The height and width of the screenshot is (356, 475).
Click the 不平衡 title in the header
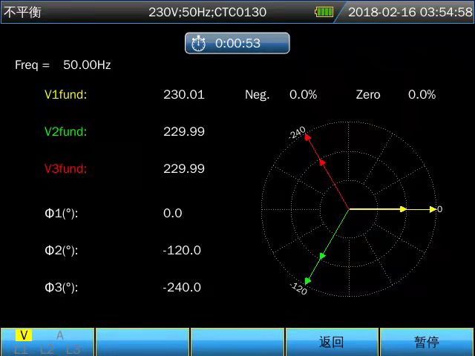click(21, 12)
